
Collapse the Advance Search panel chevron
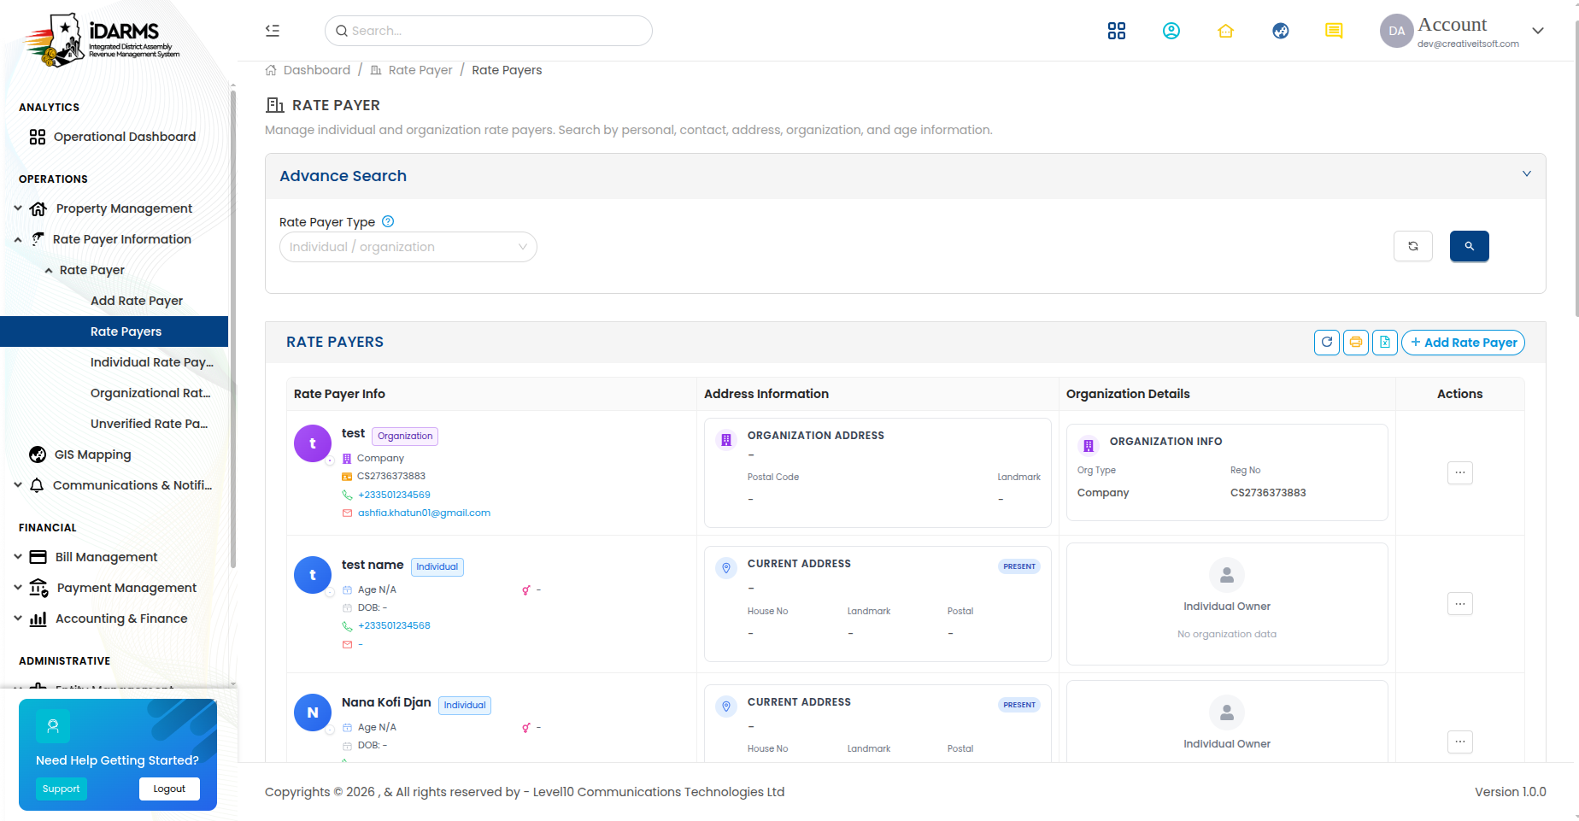point(1527,174)
